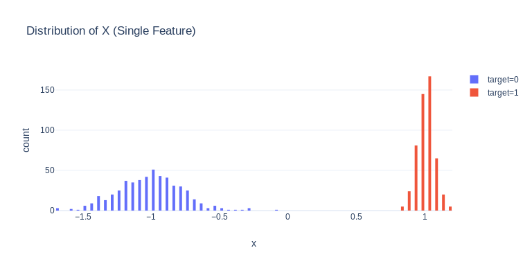Click the chart title 'Distribution of X (Single Feature)'
The width and height of the screenshot is (532, 266).
pyautogui.click(x=111, y=31)
